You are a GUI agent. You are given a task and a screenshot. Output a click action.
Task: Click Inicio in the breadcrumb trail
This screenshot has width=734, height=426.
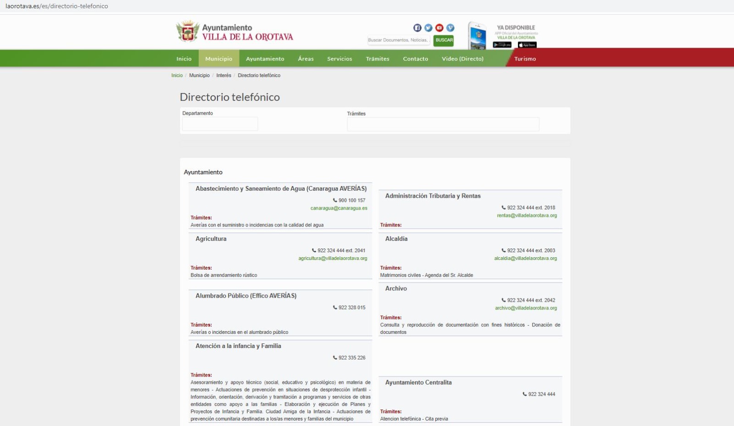click(176, 75)
